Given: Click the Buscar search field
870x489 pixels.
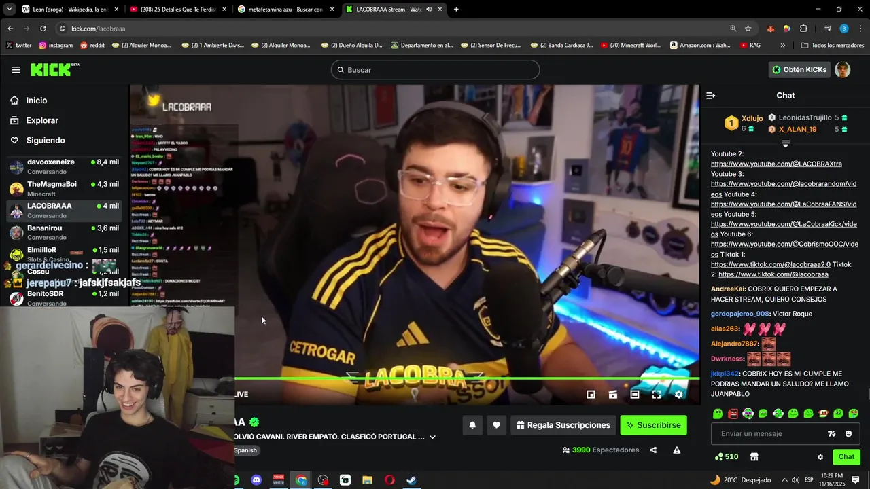Looking at the screenshot, I should point(435,70).
